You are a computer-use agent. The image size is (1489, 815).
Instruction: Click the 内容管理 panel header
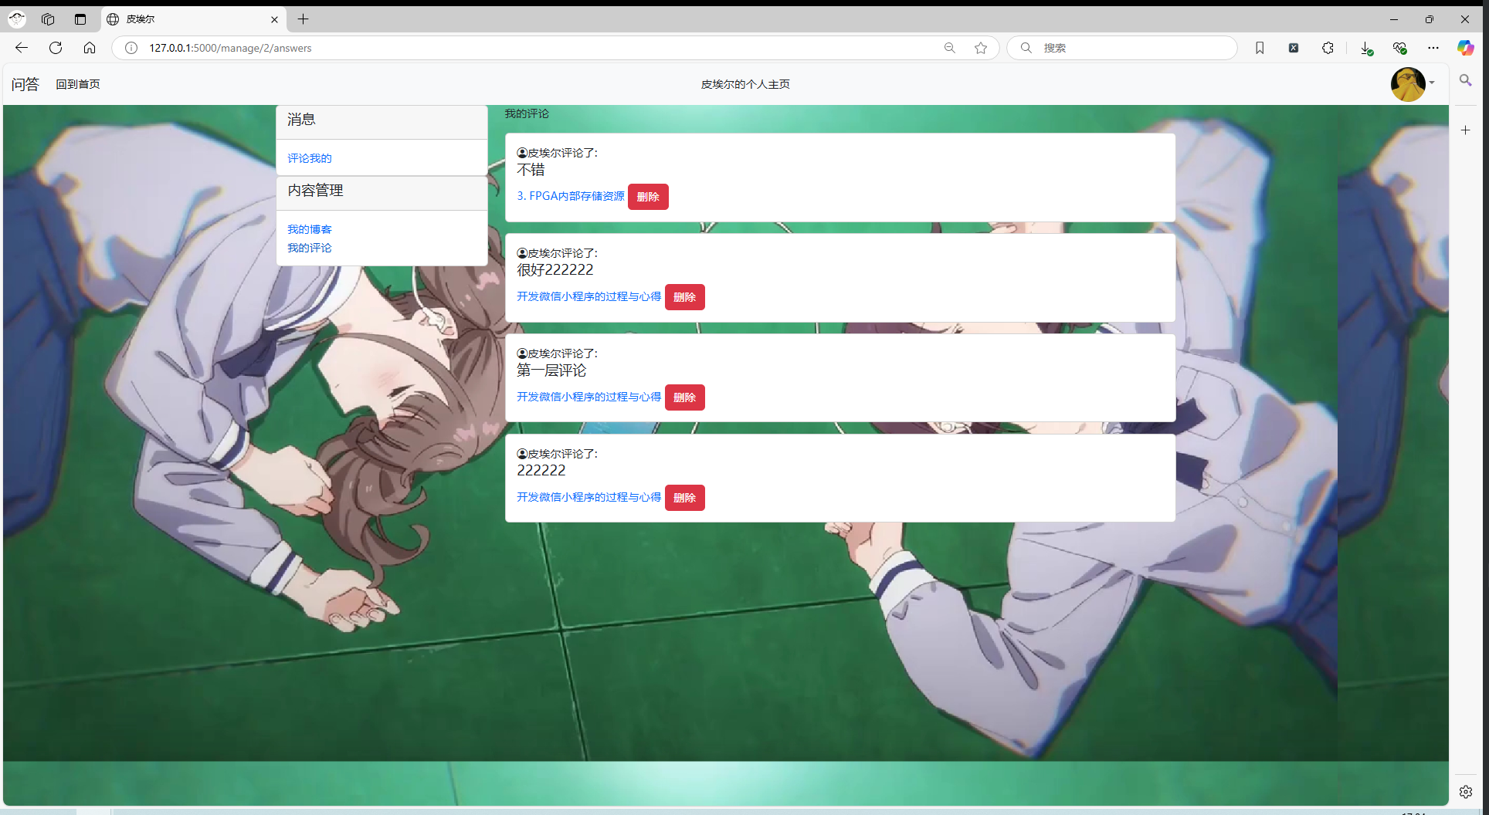pos(382,191)
